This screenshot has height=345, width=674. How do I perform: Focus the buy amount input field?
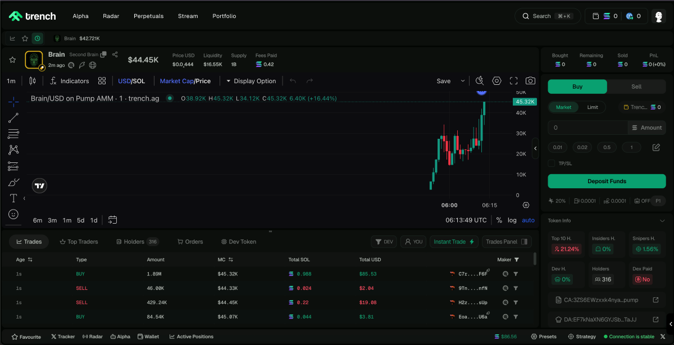[x=587, y=128]
